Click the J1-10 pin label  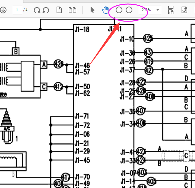pyautogui.click(x=127, y=39)
